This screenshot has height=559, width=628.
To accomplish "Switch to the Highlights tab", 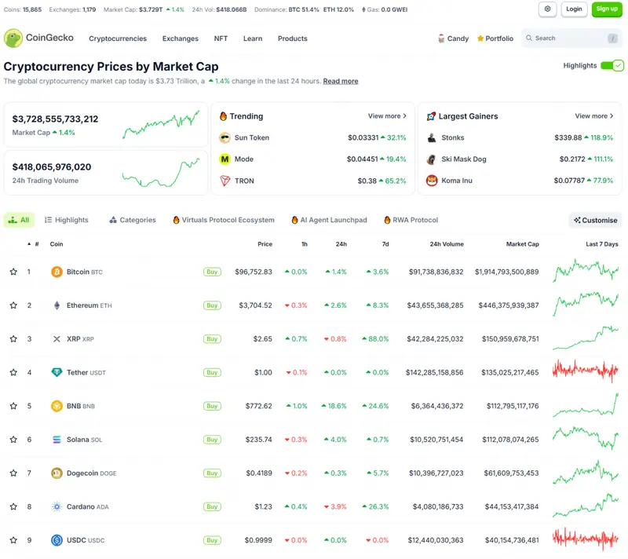I will pos(67,221).
